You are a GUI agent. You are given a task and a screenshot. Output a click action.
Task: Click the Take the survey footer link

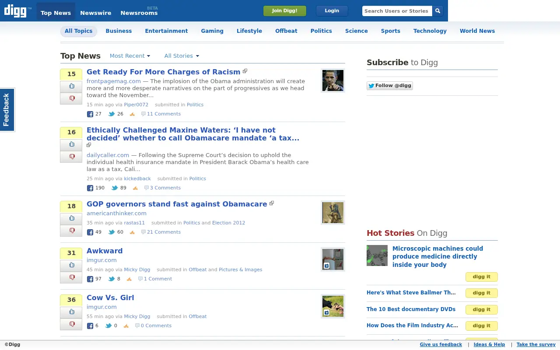[536, 345]
